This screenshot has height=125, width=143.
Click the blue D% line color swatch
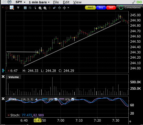tap(45, 99)
